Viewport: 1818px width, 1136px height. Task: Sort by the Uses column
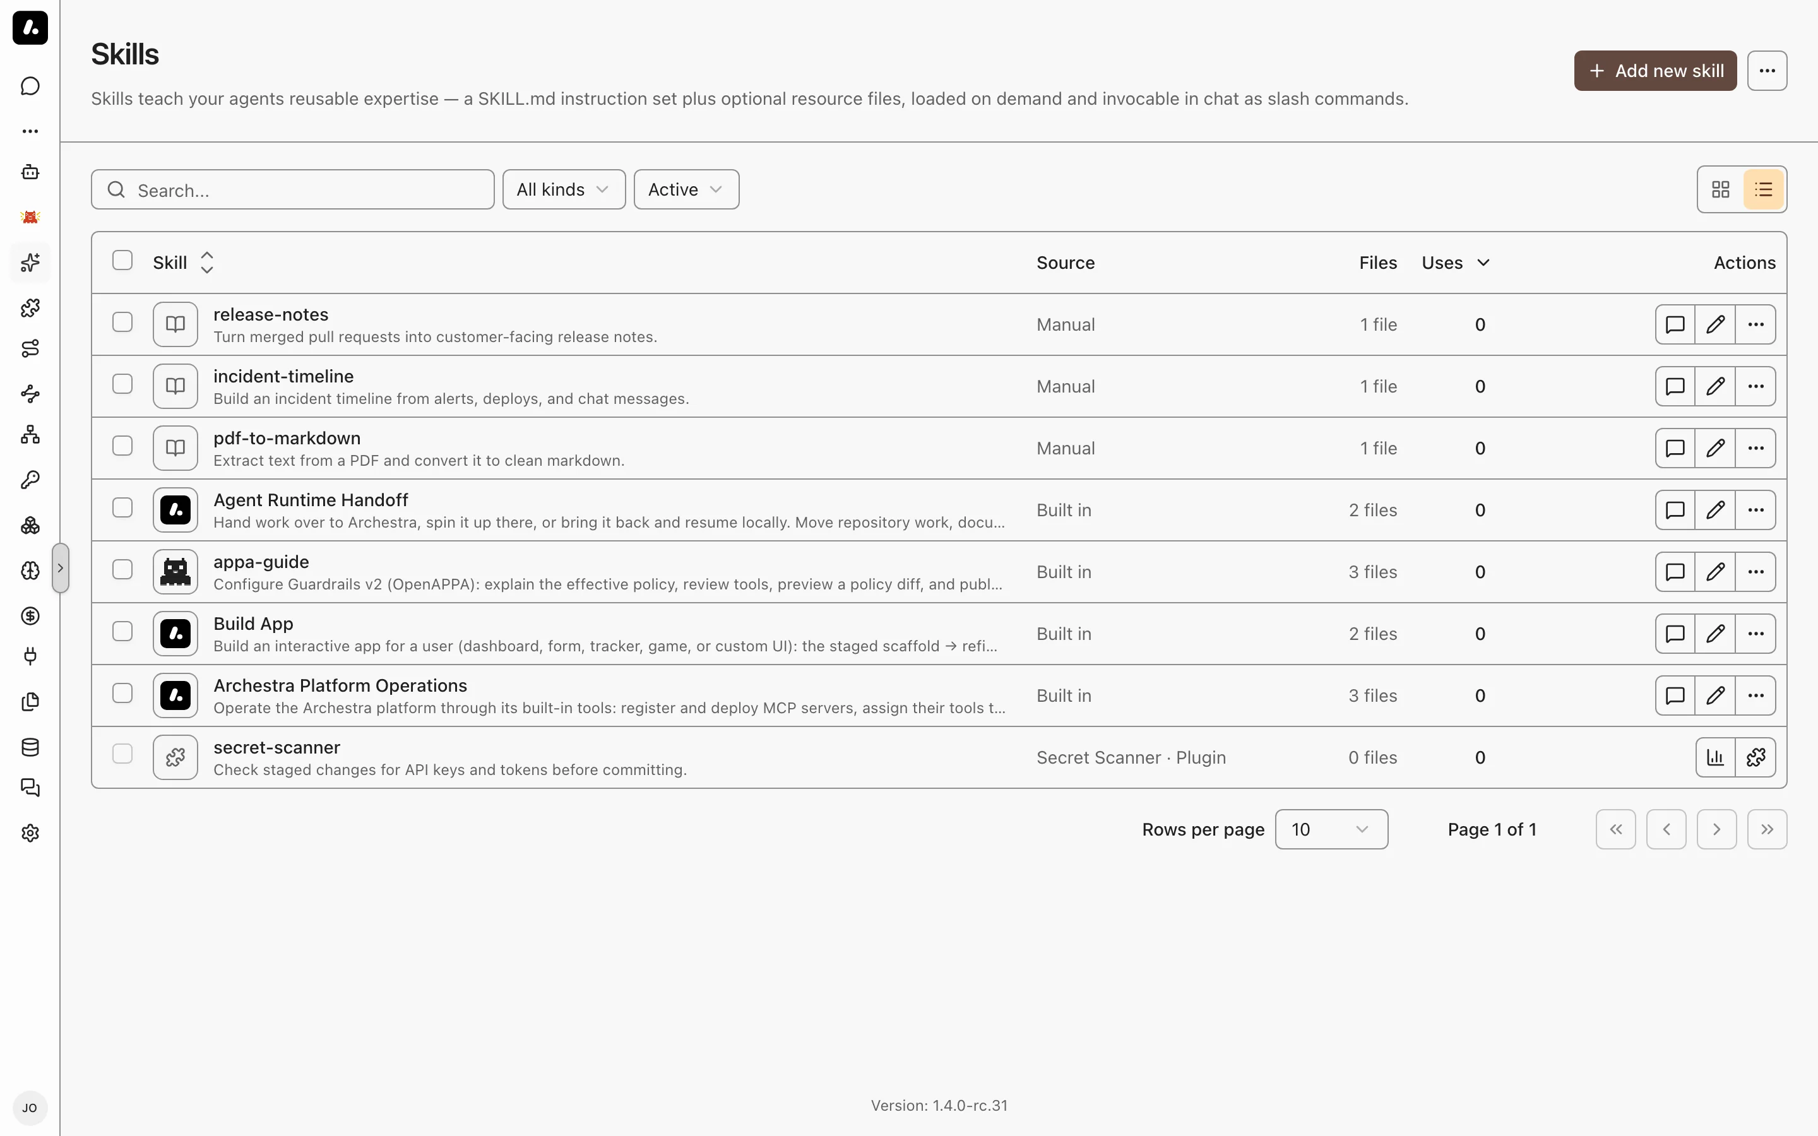(x=1456, y=263)
